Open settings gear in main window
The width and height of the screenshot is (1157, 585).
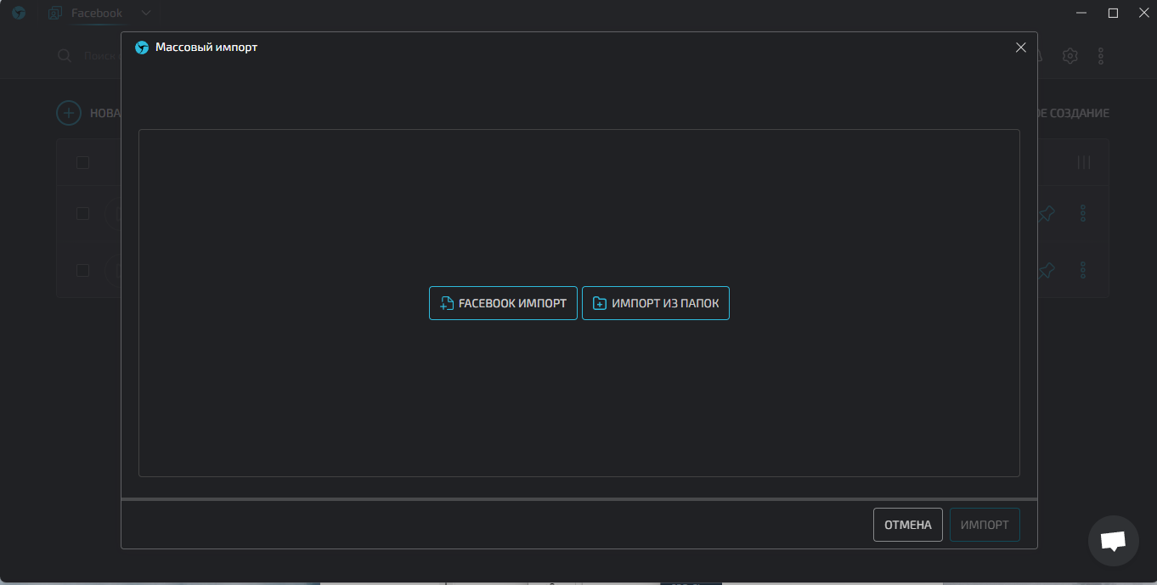point(1070,56)
